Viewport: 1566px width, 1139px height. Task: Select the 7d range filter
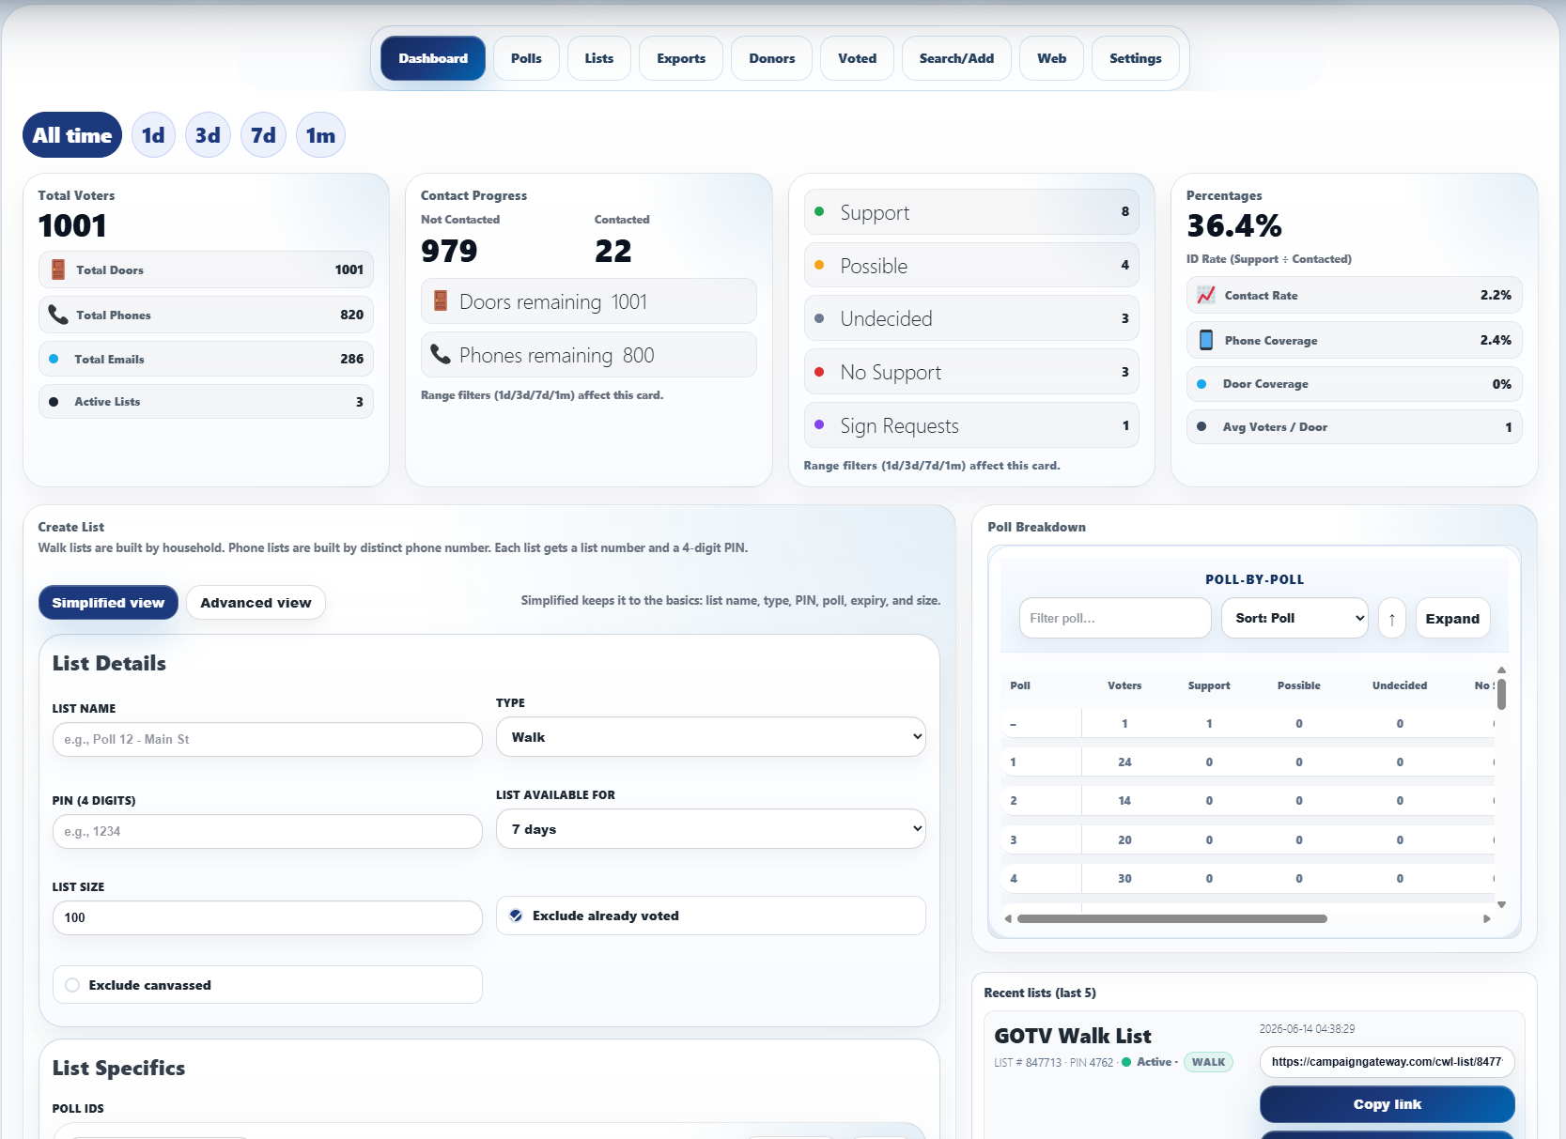[x=263, y=135]
